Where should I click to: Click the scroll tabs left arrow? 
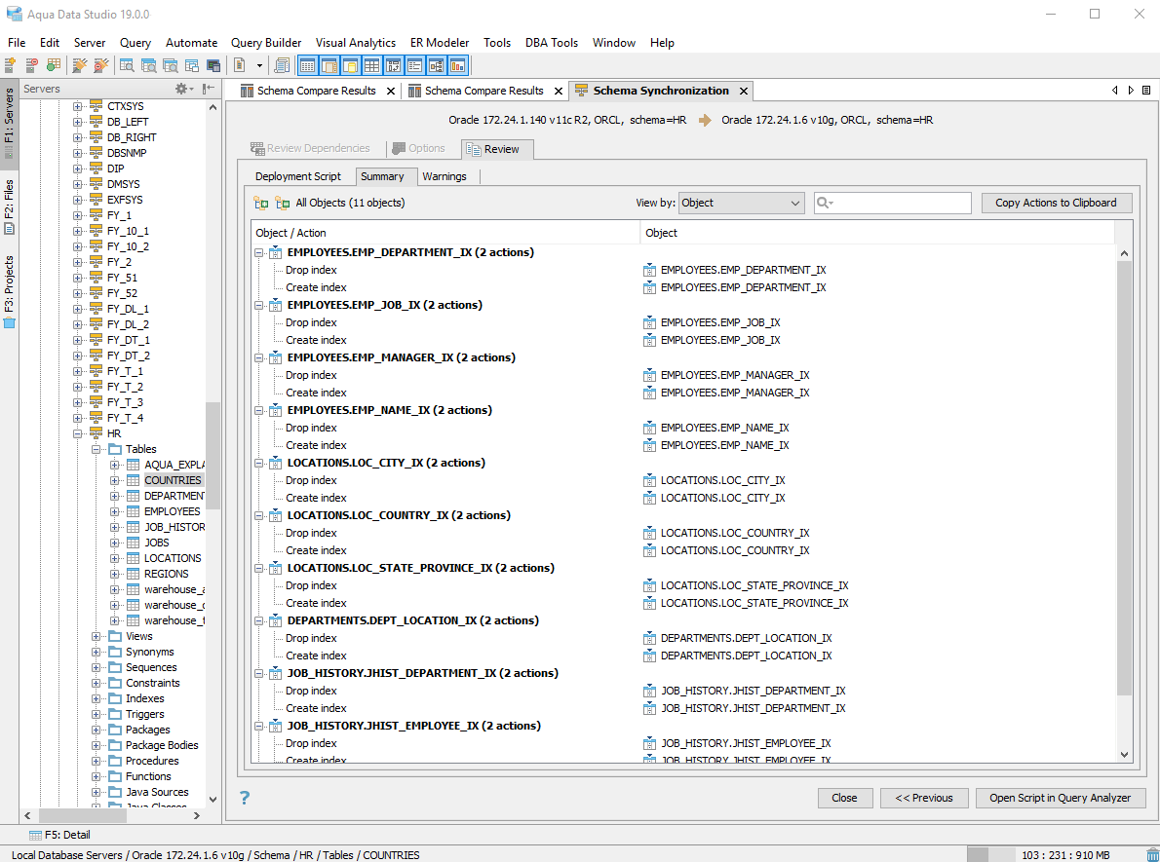pyautogui.click(x=1115, y=91)
